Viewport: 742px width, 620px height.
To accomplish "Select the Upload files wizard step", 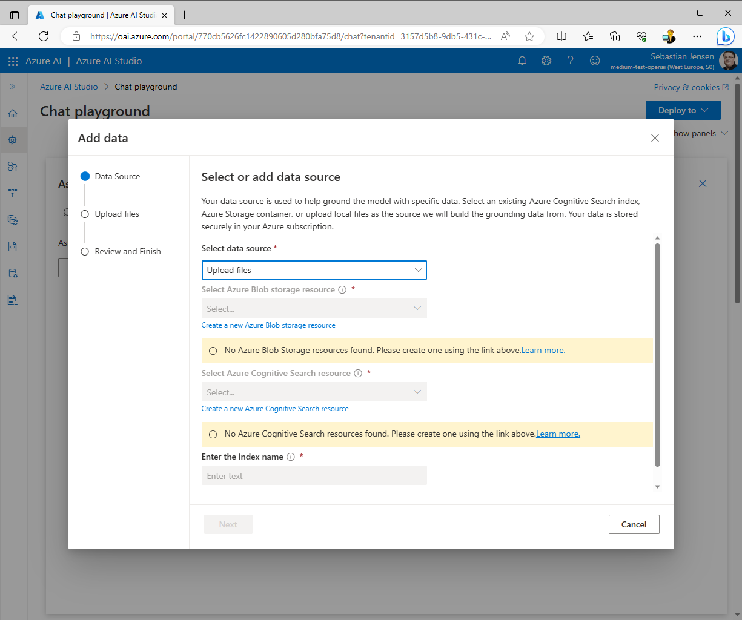I will tap(116, 214).
